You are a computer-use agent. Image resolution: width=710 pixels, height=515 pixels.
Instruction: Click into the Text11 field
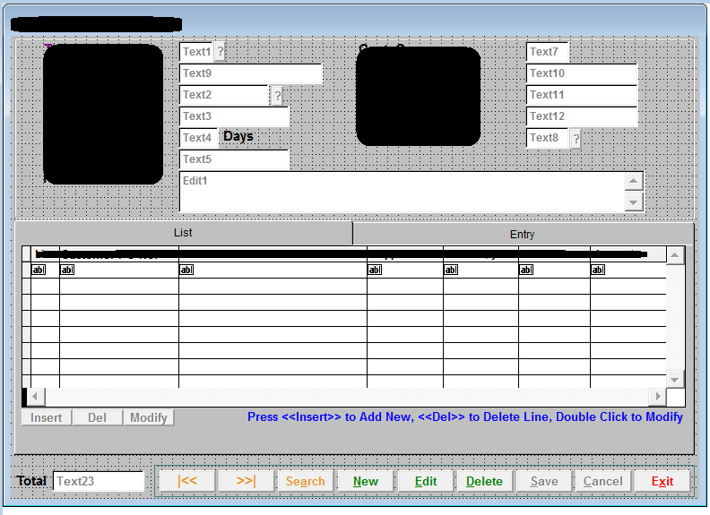tap(582, 95)
